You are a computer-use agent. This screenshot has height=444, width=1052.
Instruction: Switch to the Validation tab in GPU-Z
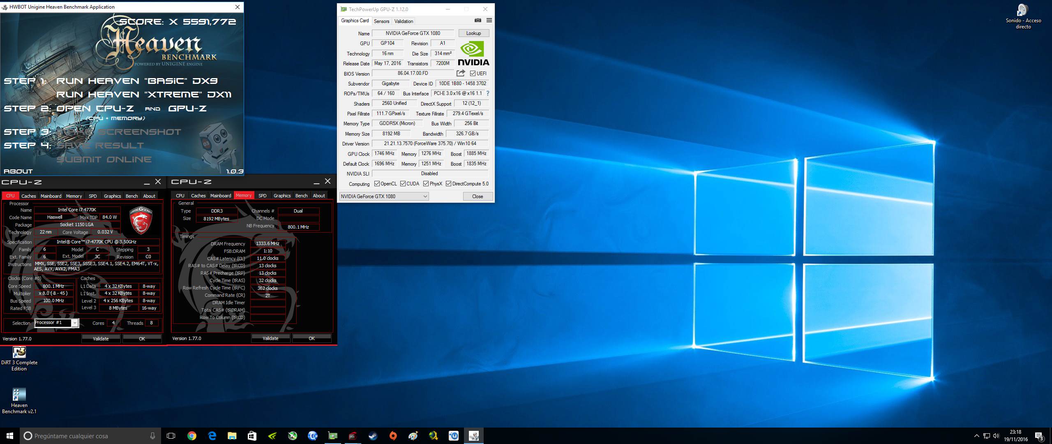404,21
